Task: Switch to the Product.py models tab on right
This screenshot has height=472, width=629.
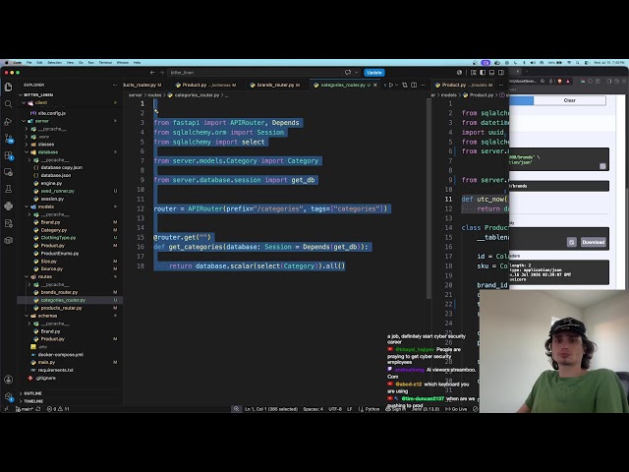Action: [x=464, y=85]
